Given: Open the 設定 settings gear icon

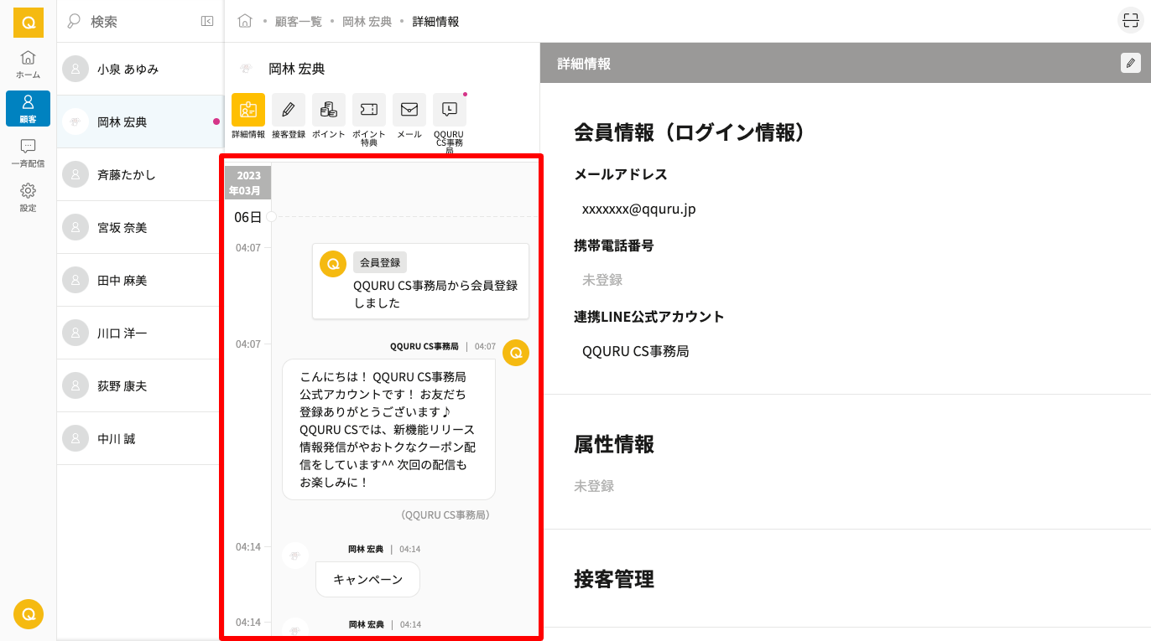Looking at the screenshot, I should pyautogui.click(x=28, y=197).
